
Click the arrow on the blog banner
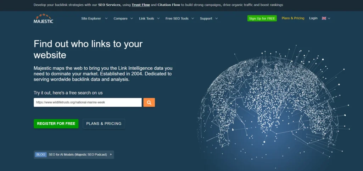point(111,155)
